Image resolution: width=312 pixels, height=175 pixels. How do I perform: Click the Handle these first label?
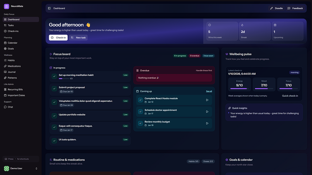click(x=204, y=71)
